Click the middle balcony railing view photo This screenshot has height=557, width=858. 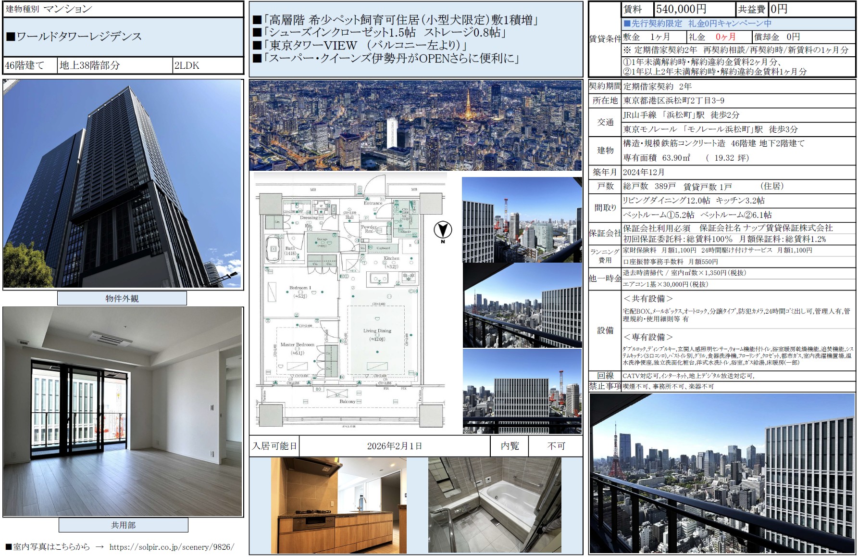coord(522,305)
